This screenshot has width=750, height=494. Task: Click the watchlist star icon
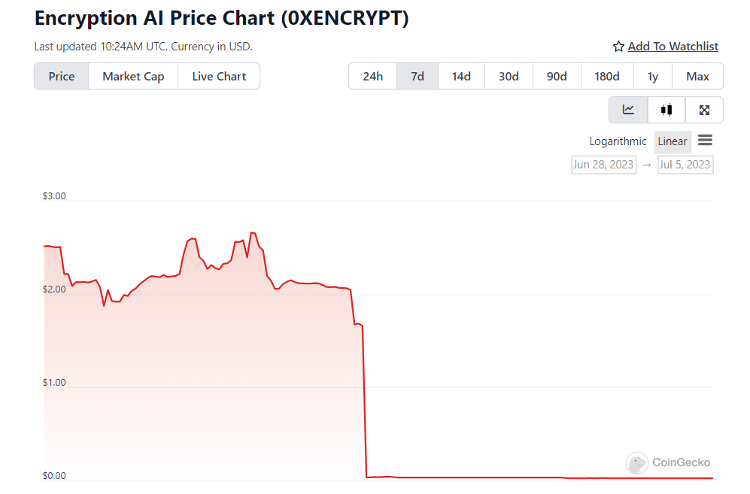[618, 47]
